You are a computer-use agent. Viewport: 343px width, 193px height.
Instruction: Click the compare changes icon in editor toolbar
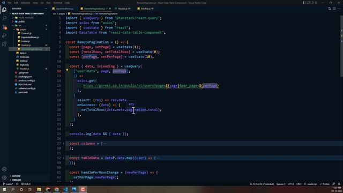(x=330, y=9)
